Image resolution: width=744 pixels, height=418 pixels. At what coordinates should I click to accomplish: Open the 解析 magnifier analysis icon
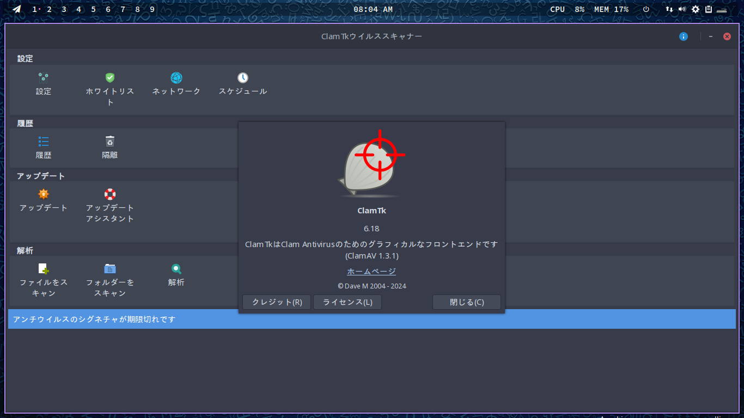[176, 269]
